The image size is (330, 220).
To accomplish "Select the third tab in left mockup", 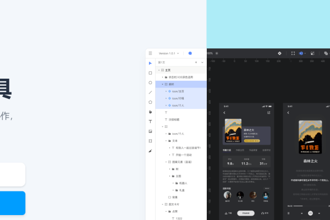I will (253, 150).
